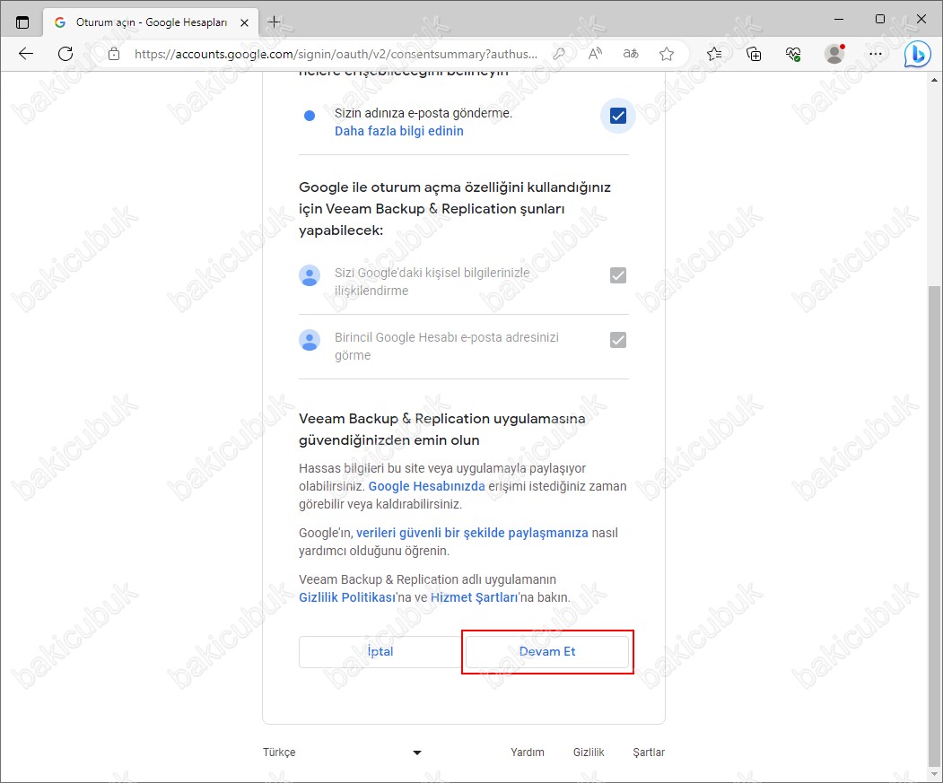This screenshot has height=783, width=943.
Task: Reload the Google sign-in page
Action: pos(65,54)
